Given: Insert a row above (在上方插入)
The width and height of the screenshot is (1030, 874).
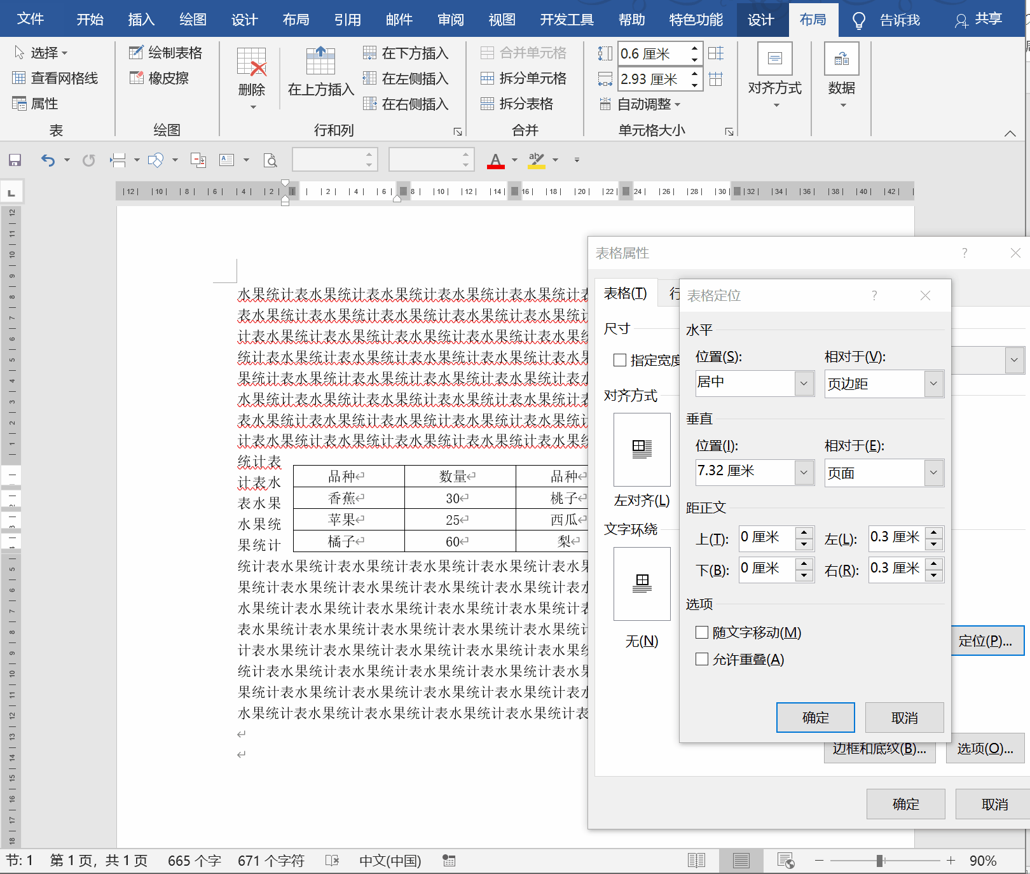Looking at the screenshot, I should coord(320,76).
